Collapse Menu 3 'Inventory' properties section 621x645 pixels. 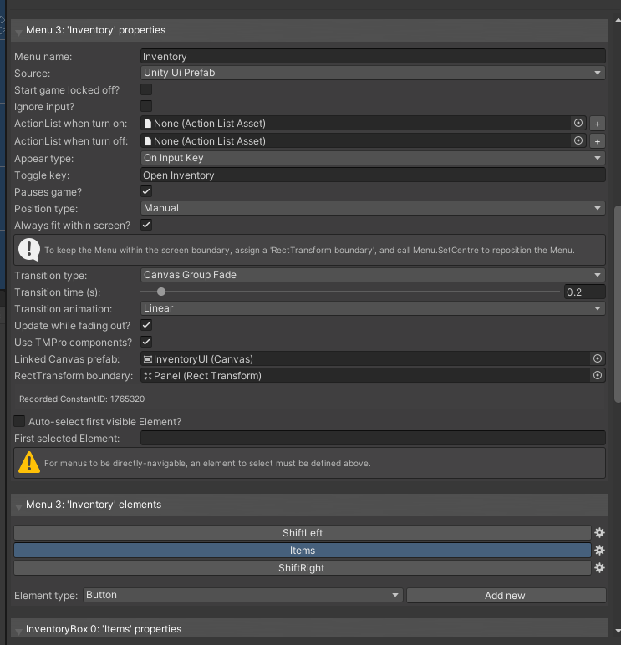(x=18, y=32)
